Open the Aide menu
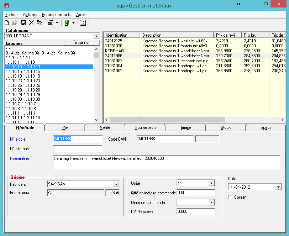The height and width of the screenshot is (236, 289). (x=80, y=15)
